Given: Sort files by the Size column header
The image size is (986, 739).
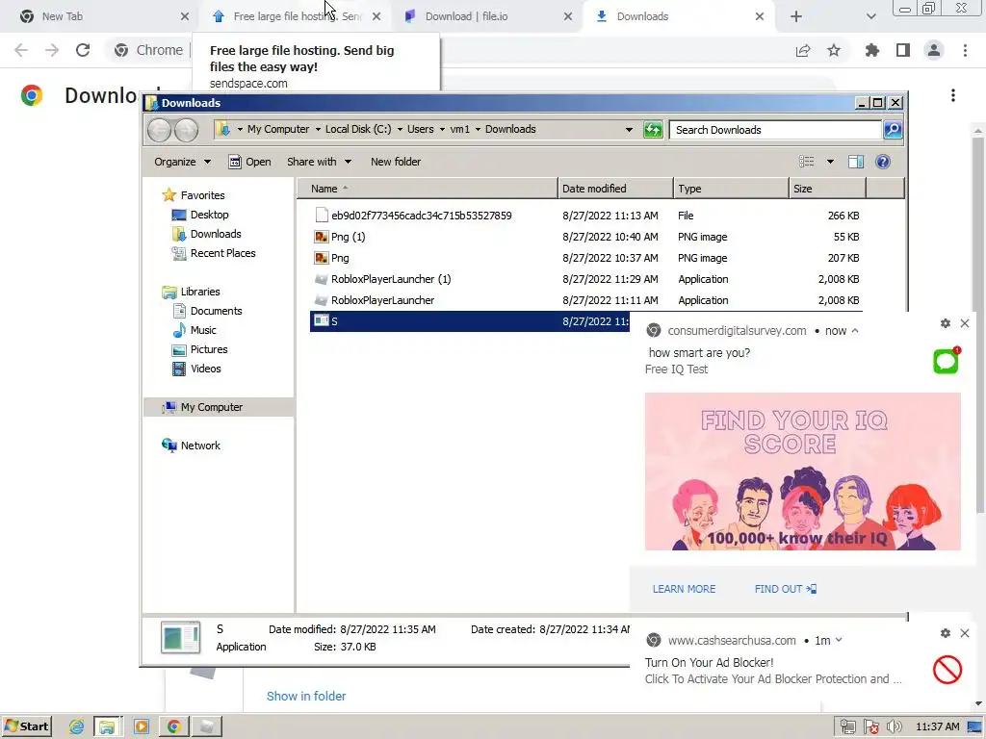Looking at the screenshot, I should point(827,189).
